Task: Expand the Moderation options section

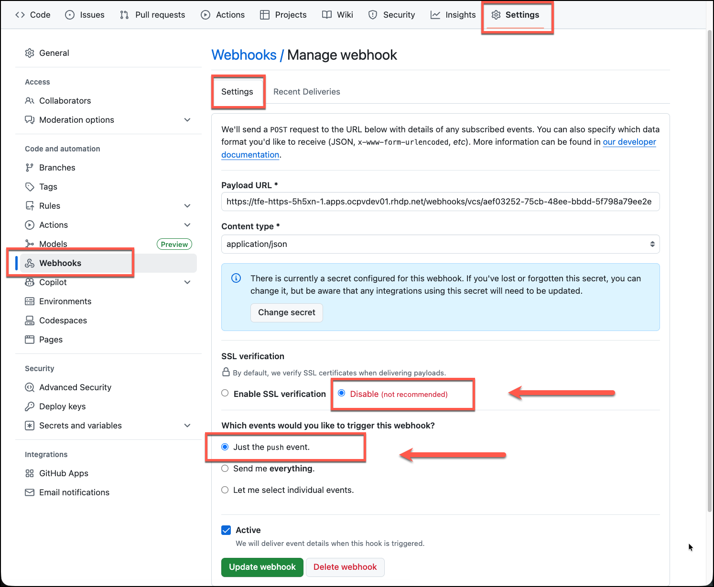Action: 187,120
